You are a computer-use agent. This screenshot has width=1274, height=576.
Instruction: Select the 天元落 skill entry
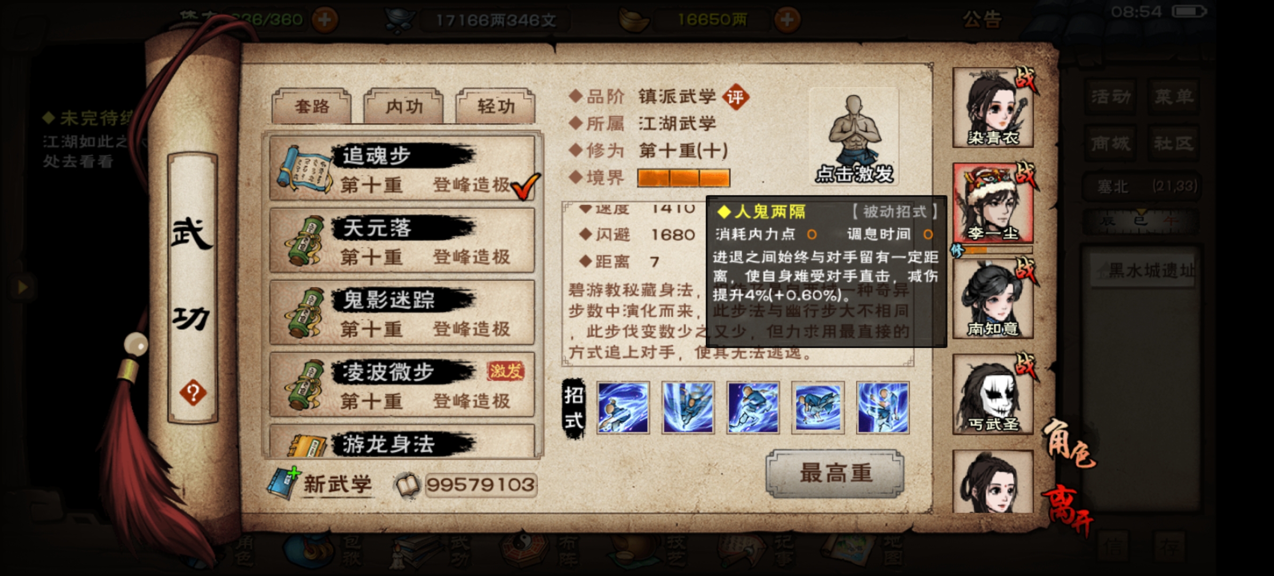click(x=402, y=241)
